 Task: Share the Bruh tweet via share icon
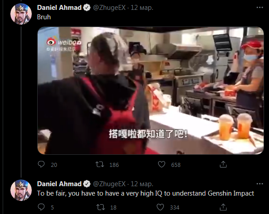click(x=223, y=164)
